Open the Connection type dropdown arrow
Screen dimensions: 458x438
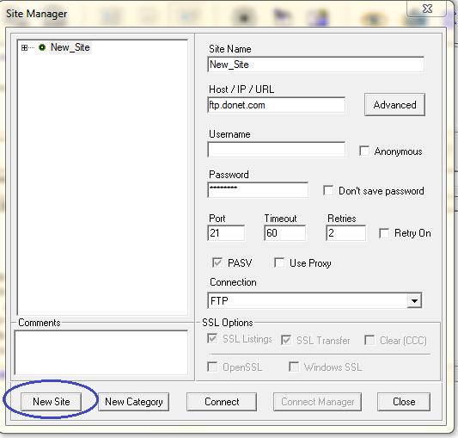pos(414,300)
